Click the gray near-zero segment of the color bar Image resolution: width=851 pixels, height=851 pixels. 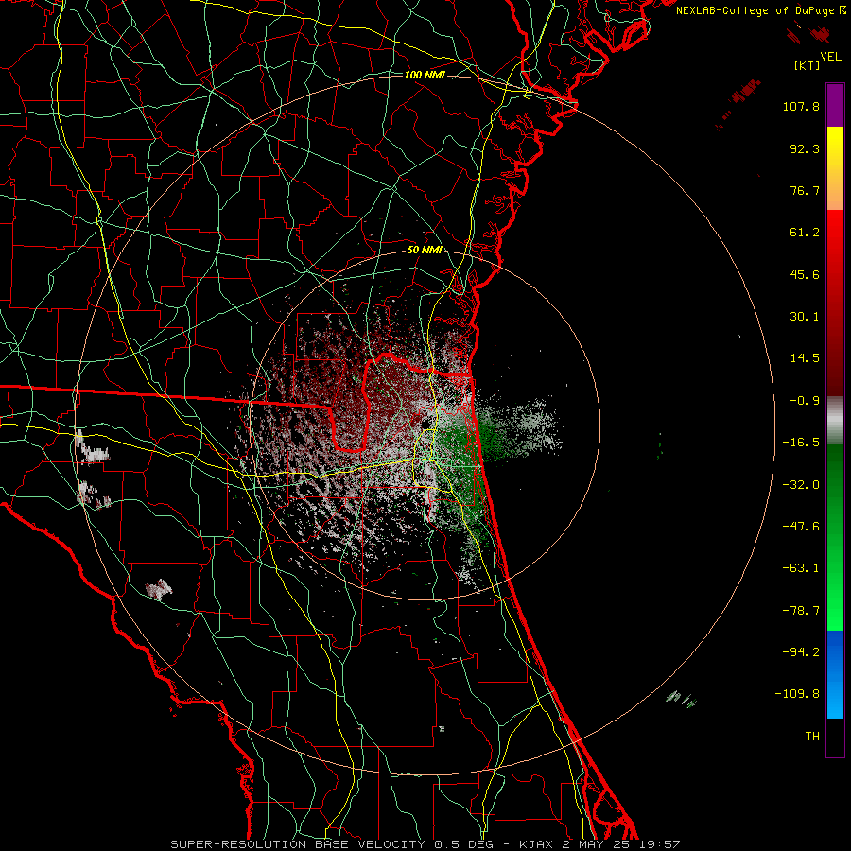point(835,421)
